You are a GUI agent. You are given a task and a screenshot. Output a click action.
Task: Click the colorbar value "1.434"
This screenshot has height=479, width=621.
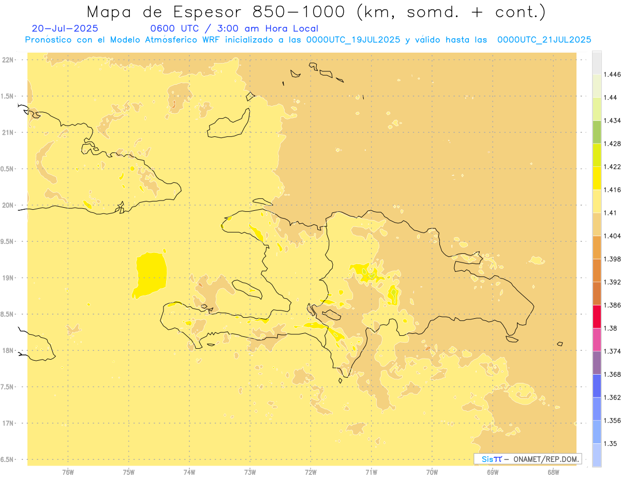tap(612, 120)
